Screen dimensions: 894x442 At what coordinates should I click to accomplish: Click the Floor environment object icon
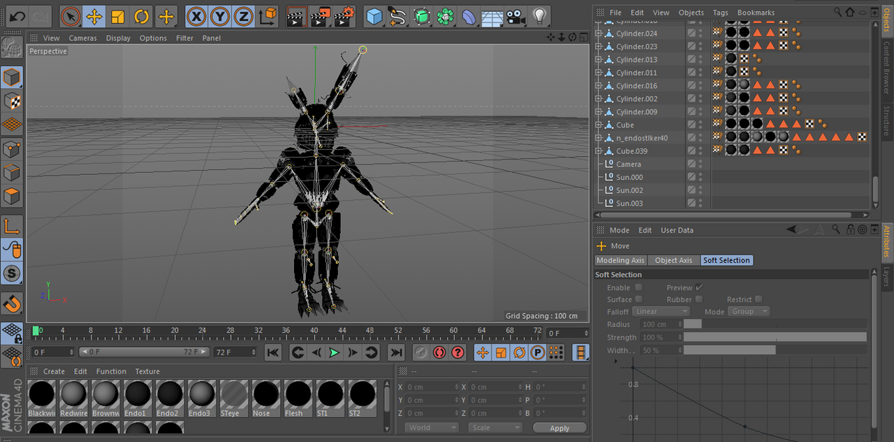point(492,16)
